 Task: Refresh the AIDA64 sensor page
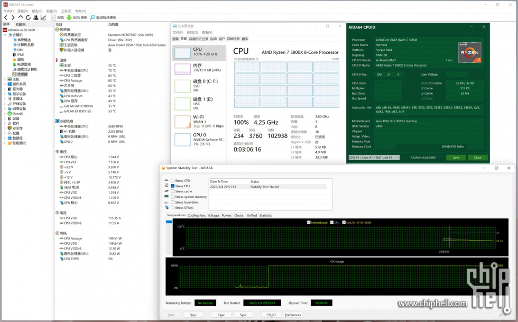tap(28, 17)
